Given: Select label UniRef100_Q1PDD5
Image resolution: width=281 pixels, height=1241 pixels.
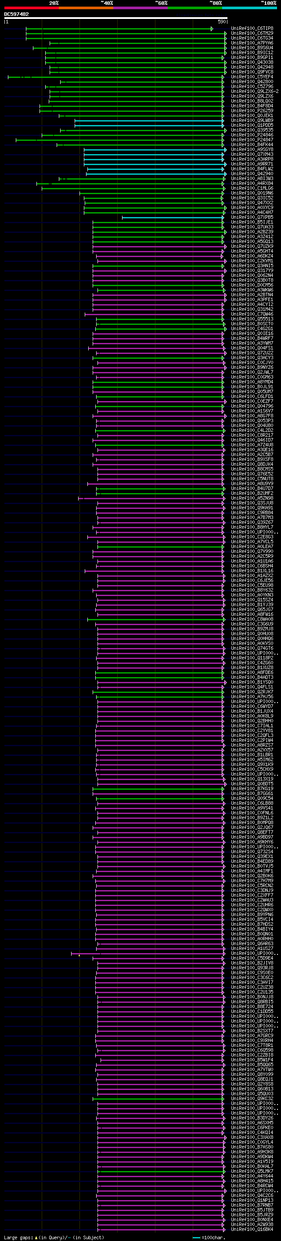Looking at the screenshot, I should coord(252,125).
